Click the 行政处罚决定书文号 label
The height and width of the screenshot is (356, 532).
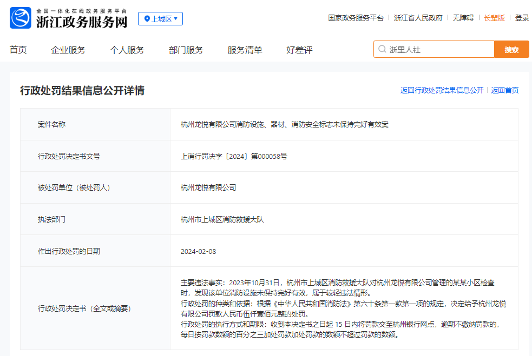(69, 156)
